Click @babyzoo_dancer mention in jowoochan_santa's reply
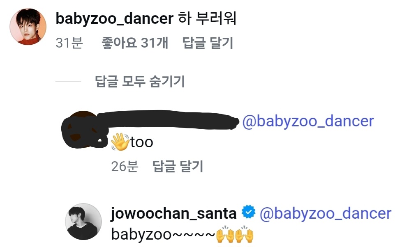This screenshot has width=402, height=247. pyautogui.click(x=326, y=213)
